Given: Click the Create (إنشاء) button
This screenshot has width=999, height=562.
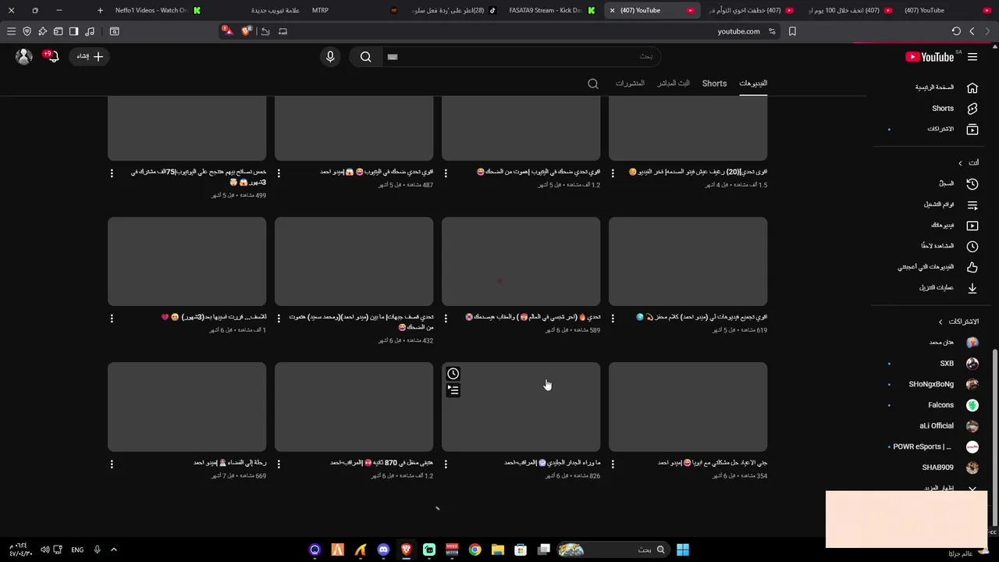Looking at the screenshot, I should (x=90, y=56).
